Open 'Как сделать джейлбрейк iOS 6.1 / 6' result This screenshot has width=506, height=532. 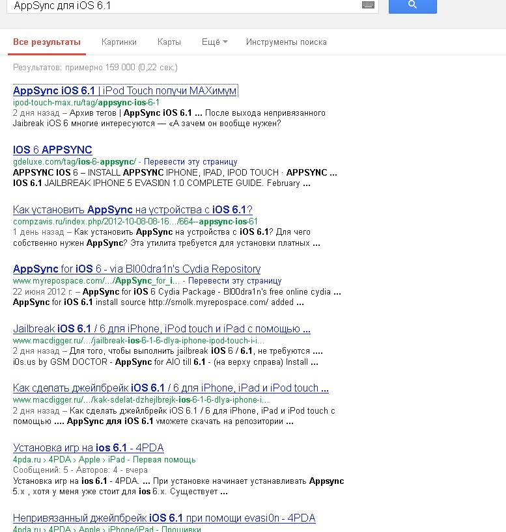click(x=171, y=388)
